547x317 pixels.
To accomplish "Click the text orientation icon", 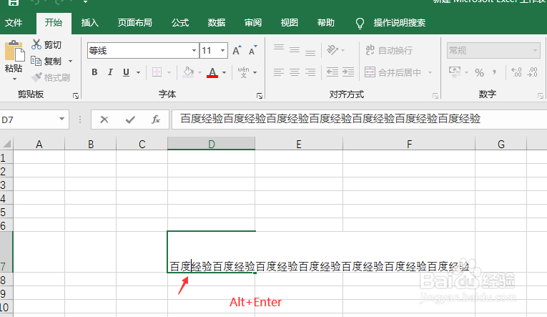I will (332, 50).
